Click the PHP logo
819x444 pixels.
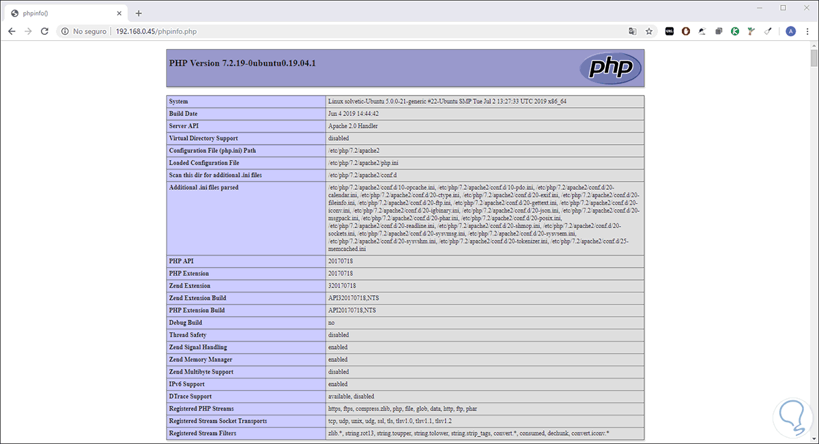click(x=610, y=68)
